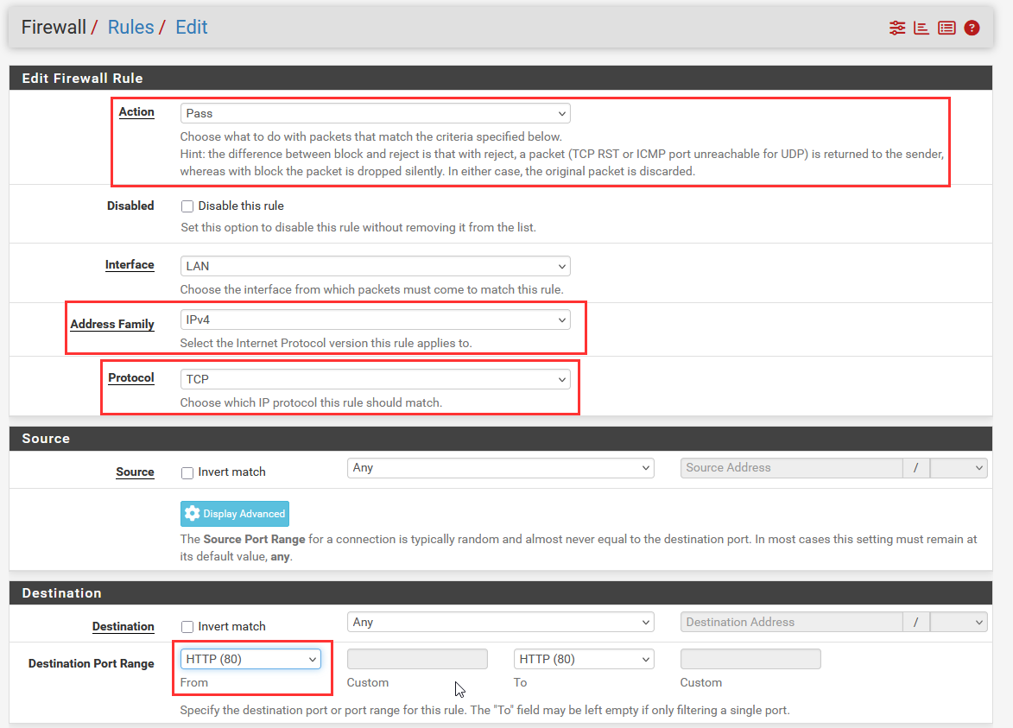Screen dimensions: 1013x728
Task: Expand the Source type dropdown showing Any
Action: 500,468
